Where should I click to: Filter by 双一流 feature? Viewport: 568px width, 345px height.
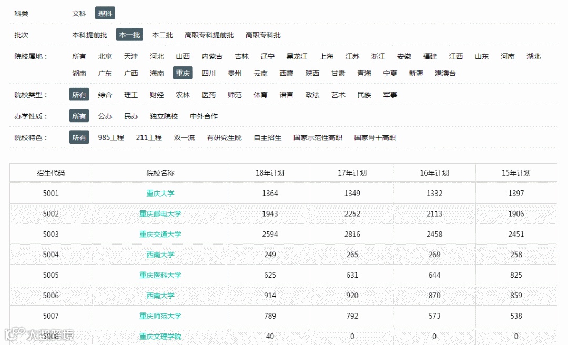point(184,137)
